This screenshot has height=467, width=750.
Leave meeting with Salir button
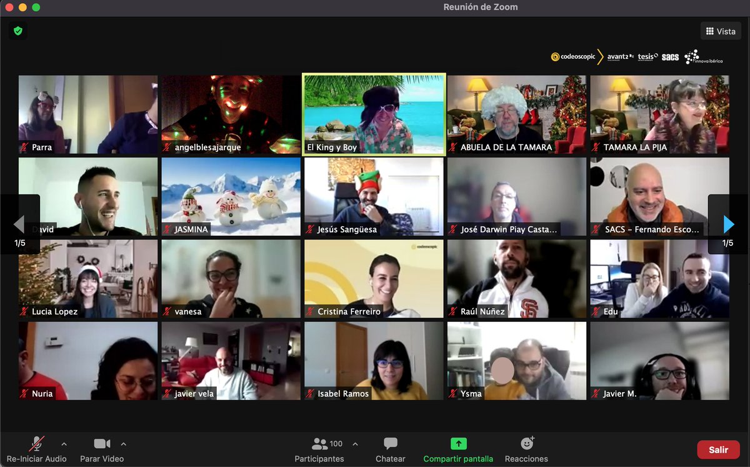pos(719,449)
